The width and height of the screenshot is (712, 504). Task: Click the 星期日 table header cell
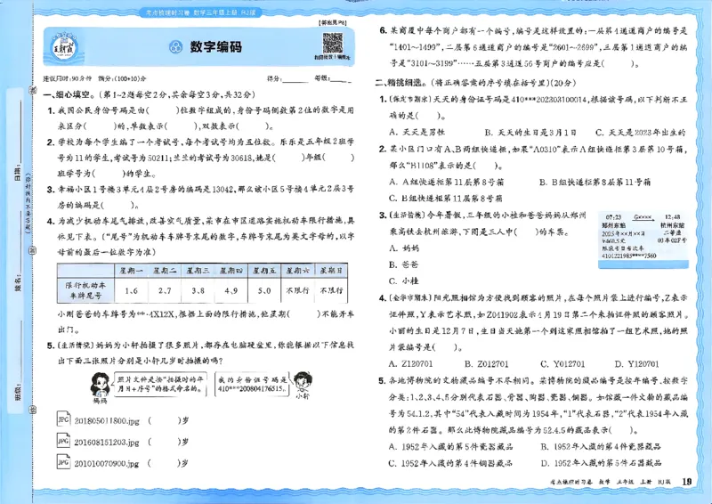[x=331, y=271]
